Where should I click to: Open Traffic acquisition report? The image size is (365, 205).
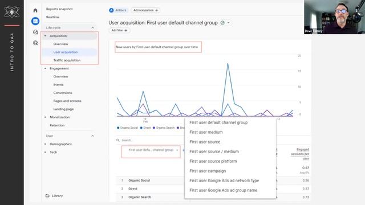67,60
